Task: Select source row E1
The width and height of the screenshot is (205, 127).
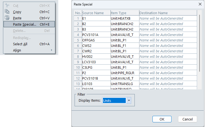Action: pyautogui.click(x=96, y=19)
